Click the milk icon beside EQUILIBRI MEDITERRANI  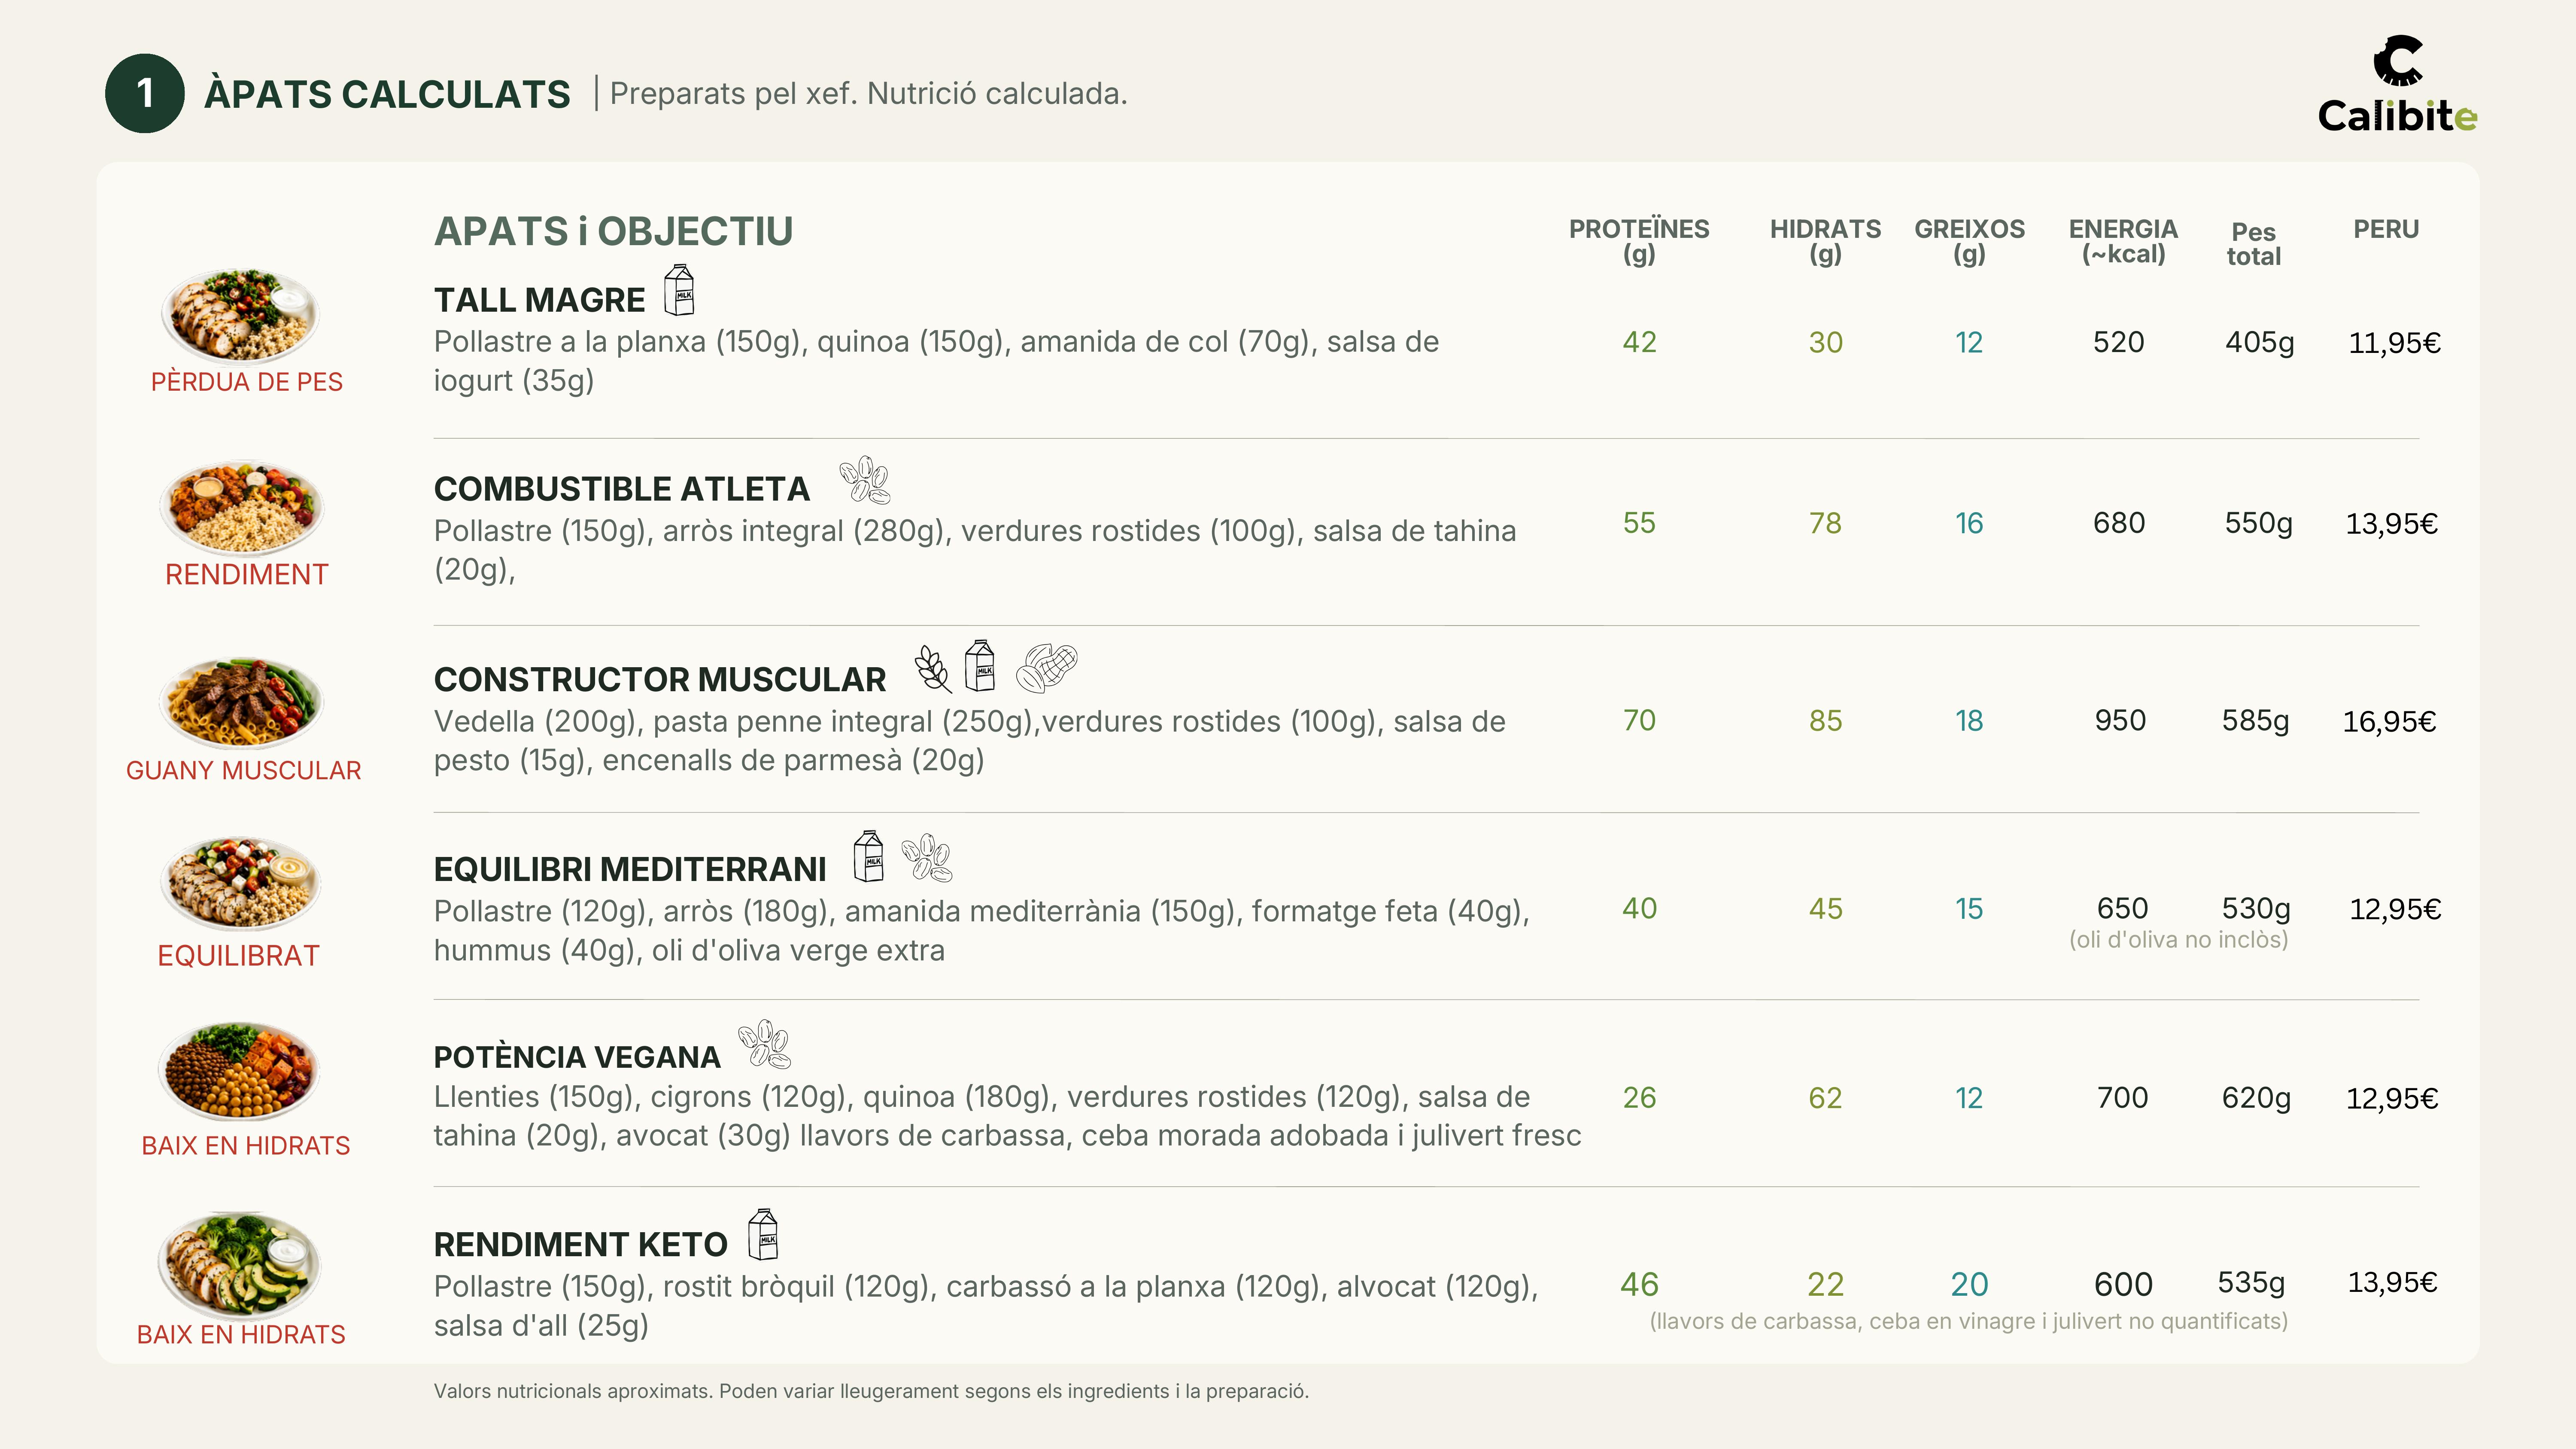pyautogui.click(x=869, y=856)
